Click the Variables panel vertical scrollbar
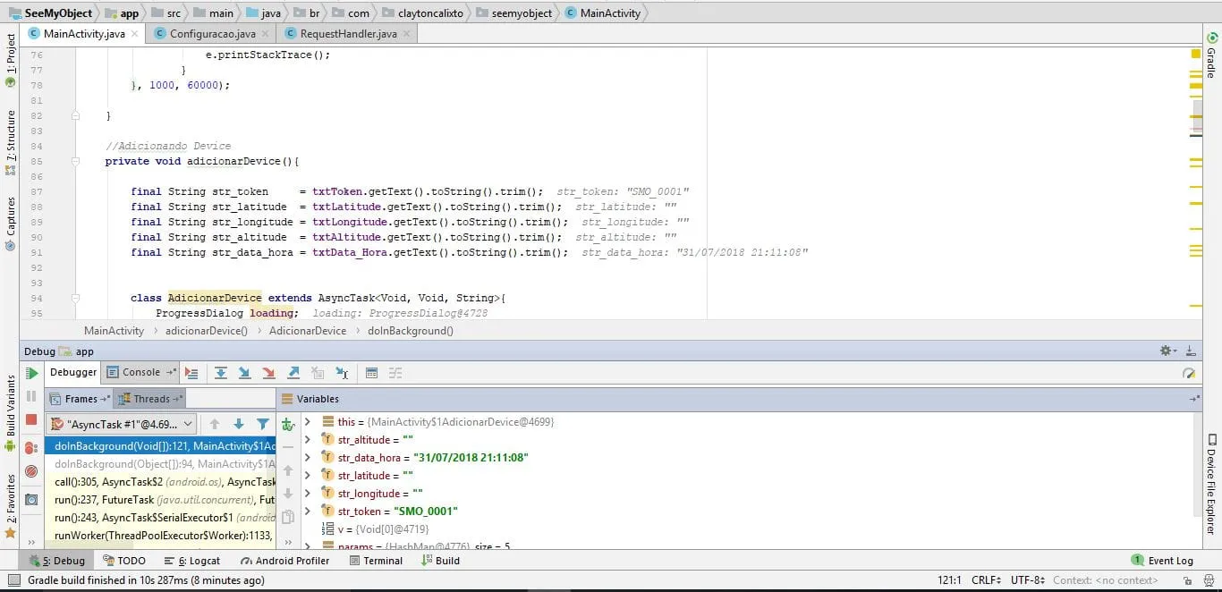 (1197, 463)
